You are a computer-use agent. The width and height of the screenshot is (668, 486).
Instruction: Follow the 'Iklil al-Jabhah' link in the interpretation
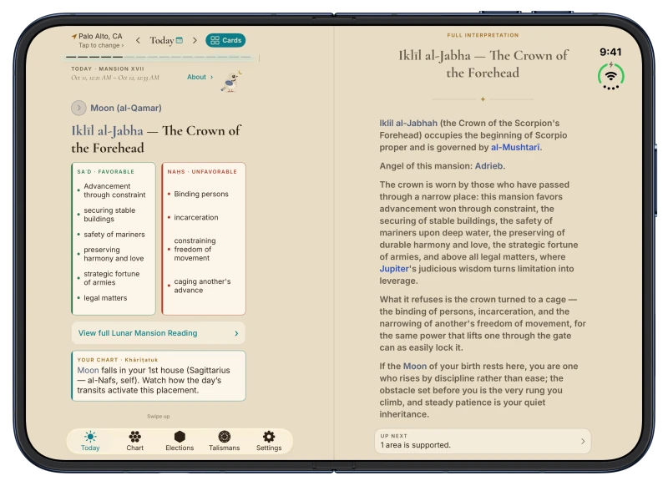[408, 123]
